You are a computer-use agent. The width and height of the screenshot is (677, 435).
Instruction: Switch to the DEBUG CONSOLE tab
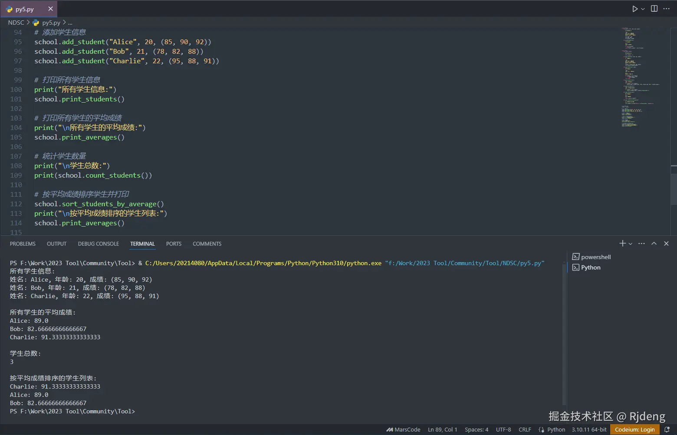pyautogui.click(x=99, y=244)
